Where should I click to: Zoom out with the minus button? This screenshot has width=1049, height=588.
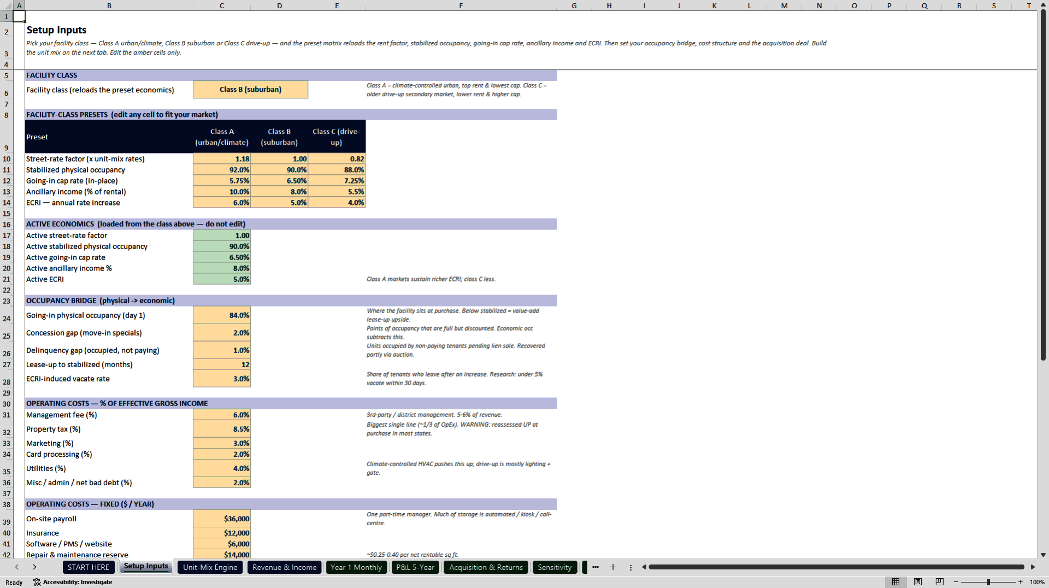(x=956, y=582)
